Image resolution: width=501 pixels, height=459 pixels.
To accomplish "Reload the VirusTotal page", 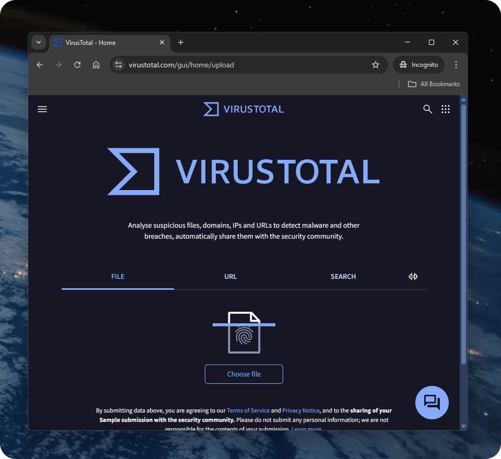I will 77,65.
